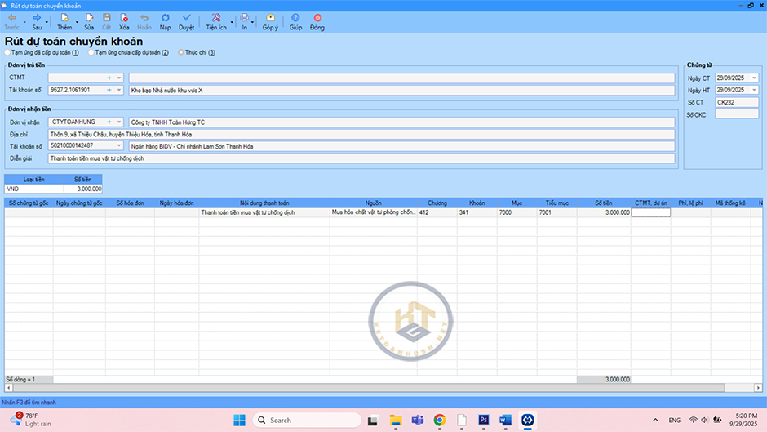Open the Tiện ích tools icon

point(215,17)
